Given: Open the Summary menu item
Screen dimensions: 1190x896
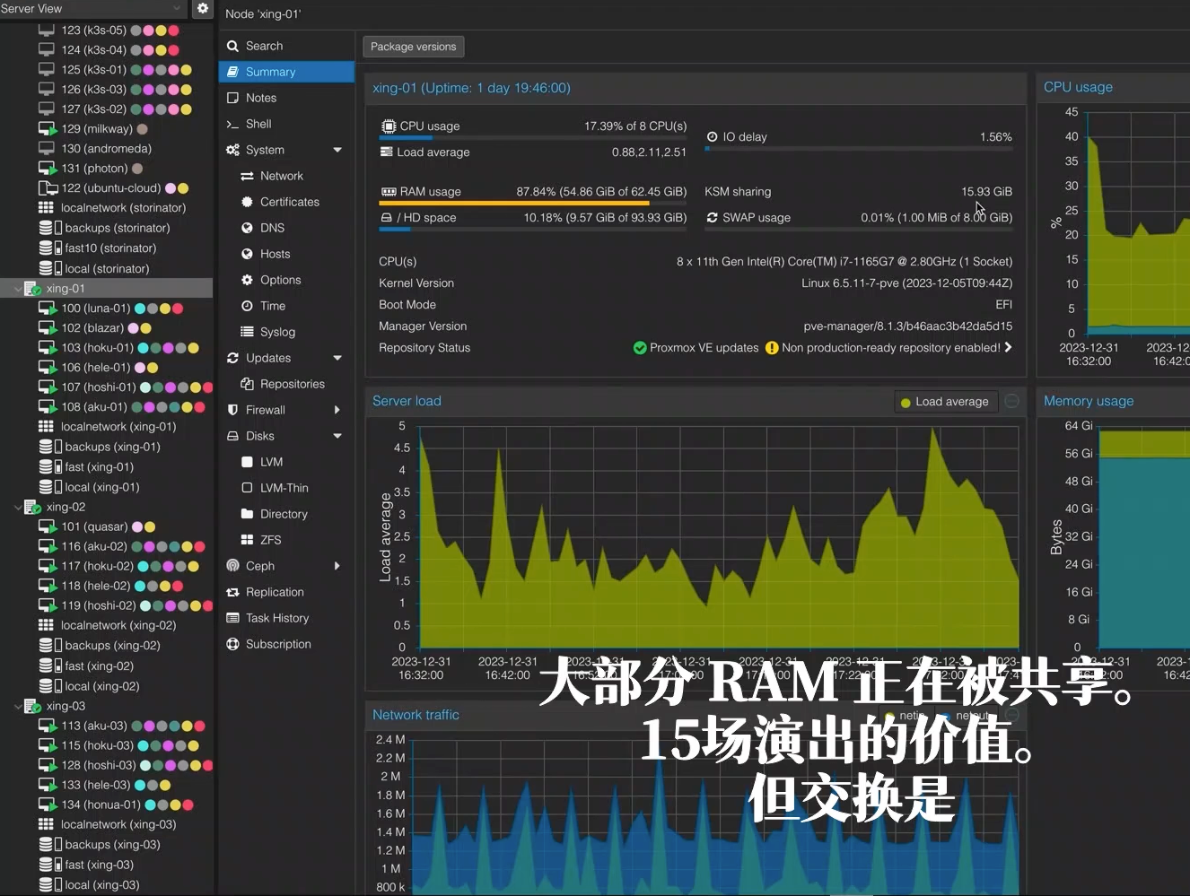Looking at the screenshot, I should pyautogui.click(x=270, y=72).
